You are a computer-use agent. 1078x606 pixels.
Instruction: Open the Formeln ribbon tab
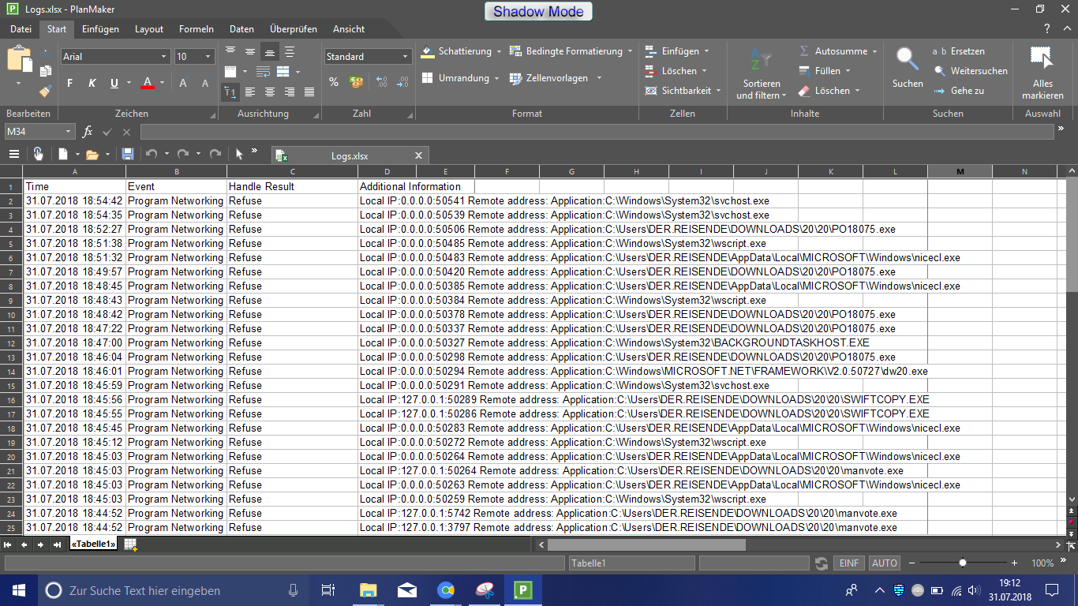197,29
